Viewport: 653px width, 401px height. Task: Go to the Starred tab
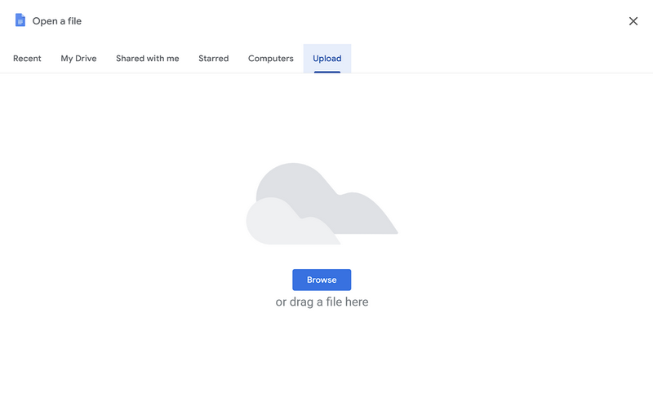coord(213,59)
